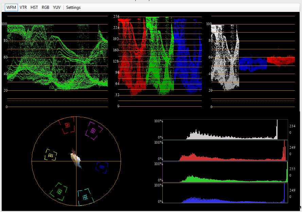Click the magenta target box on vectorscope

coord(93,130)
